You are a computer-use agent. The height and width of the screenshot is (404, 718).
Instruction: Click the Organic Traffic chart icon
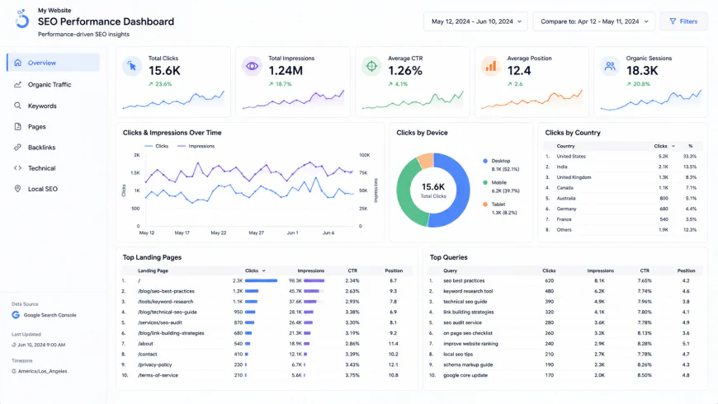[x=17, y=84]
